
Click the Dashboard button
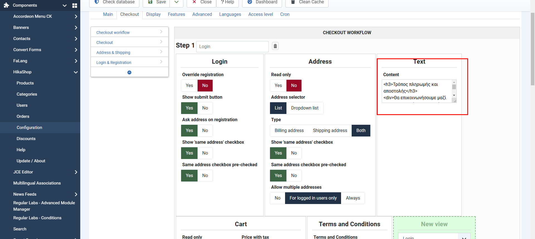pyautogui.click(x=262, y=2)
